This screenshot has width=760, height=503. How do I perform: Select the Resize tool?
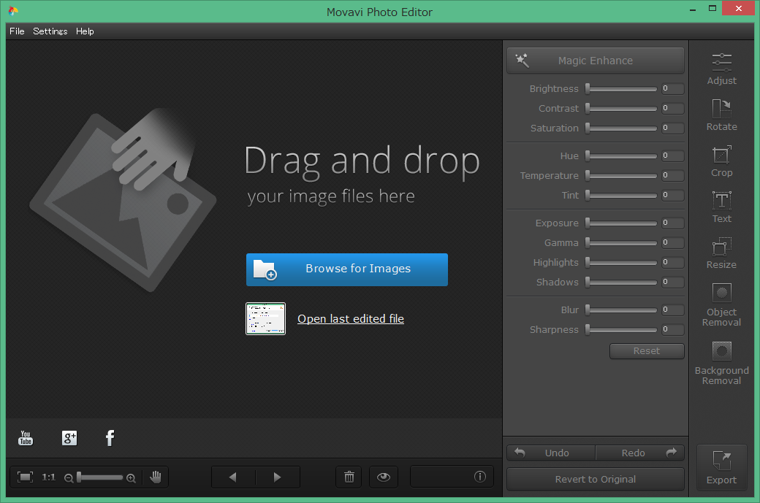coord(721,253)
